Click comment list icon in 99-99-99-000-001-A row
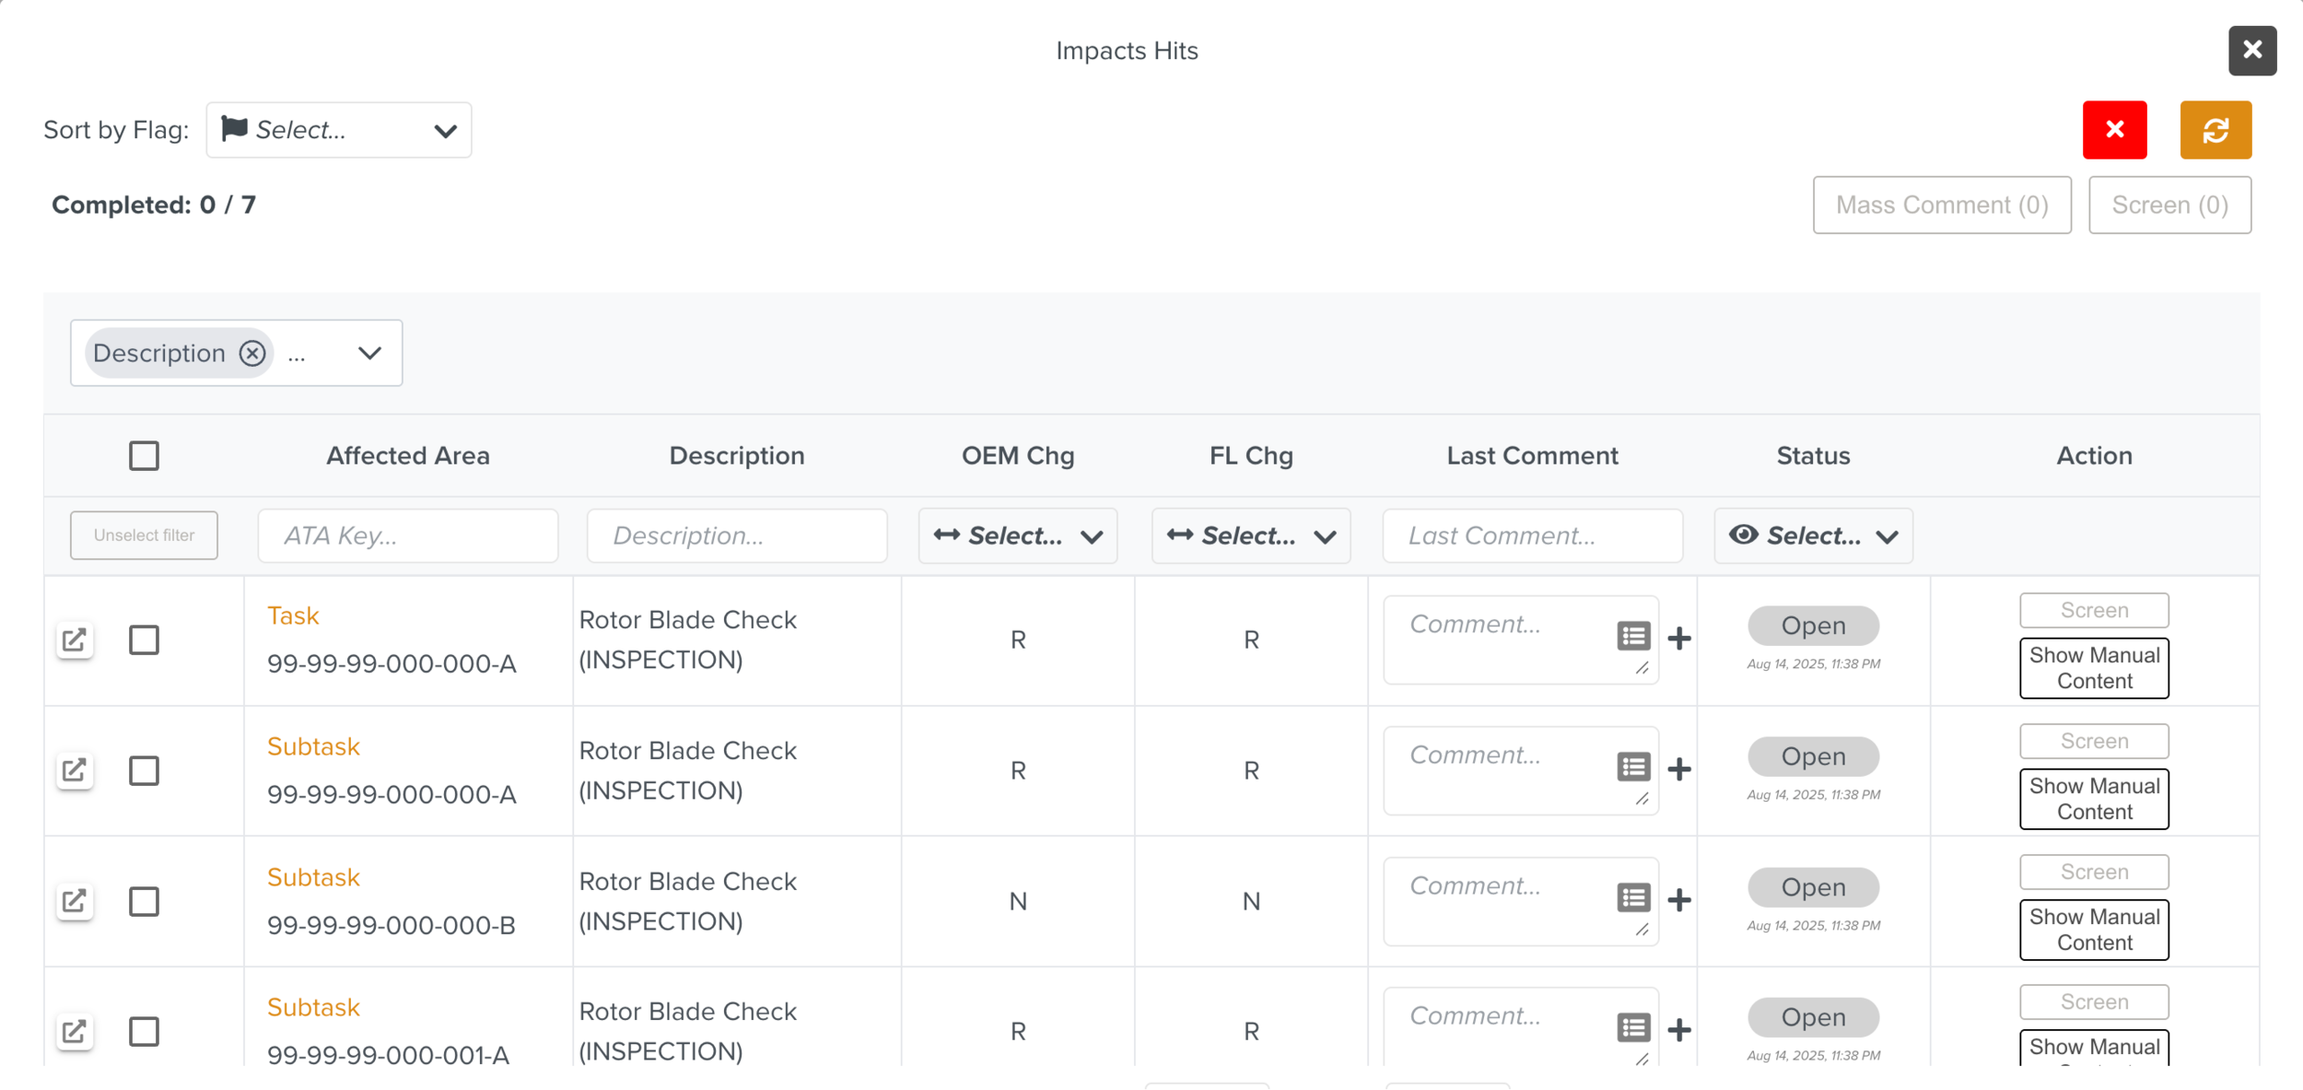Image resolution: width=2303 pixels, height=1090 pixels. coord(1633,1027)
